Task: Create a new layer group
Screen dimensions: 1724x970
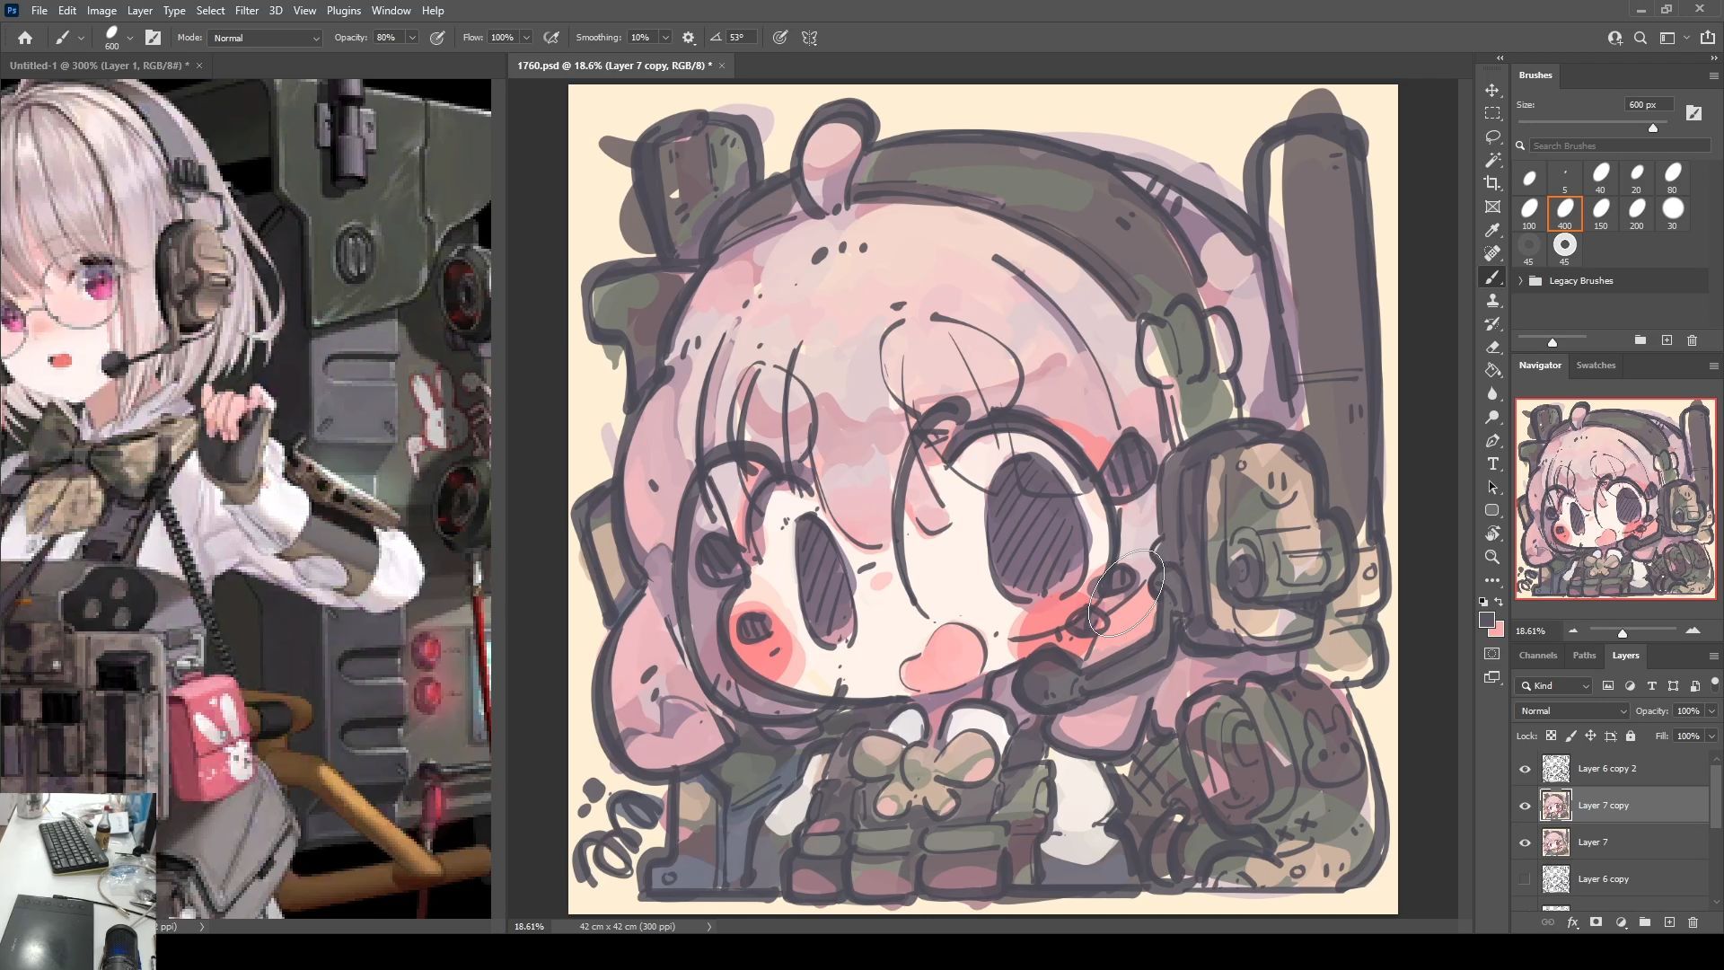Action: (x=1645, y=922)
